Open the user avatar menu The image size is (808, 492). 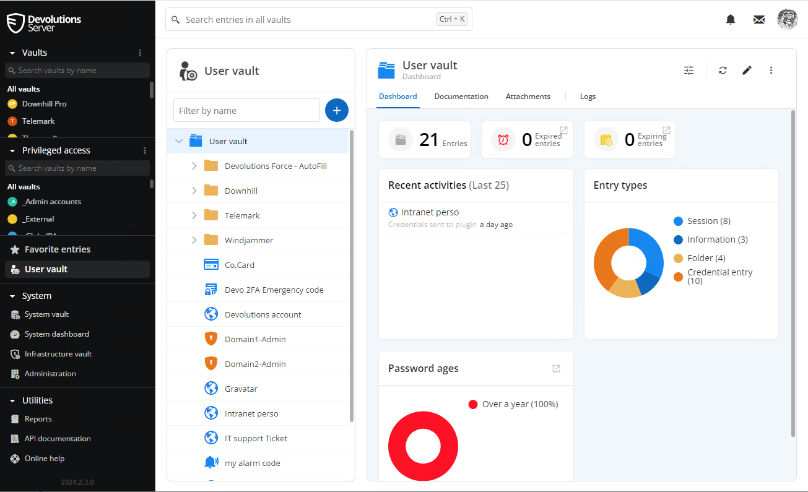tap(788, 19)
